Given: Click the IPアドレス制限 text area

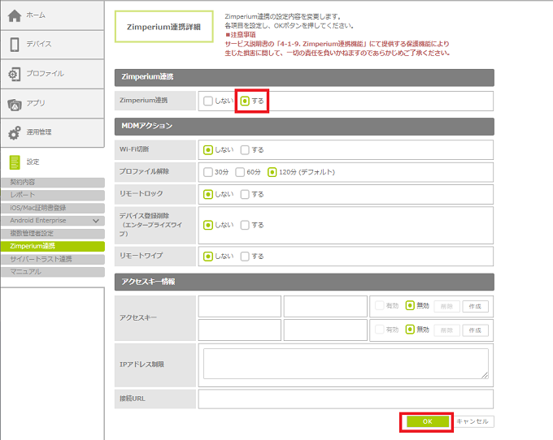Looking at the screenshot, I should [346, 364].
